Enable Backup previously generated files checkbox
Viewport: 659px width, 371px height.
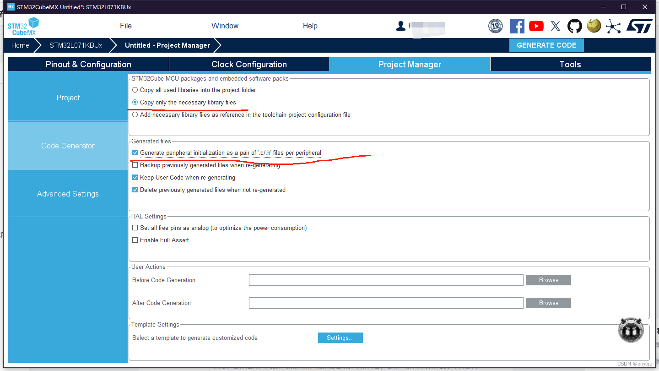(135, 165)
